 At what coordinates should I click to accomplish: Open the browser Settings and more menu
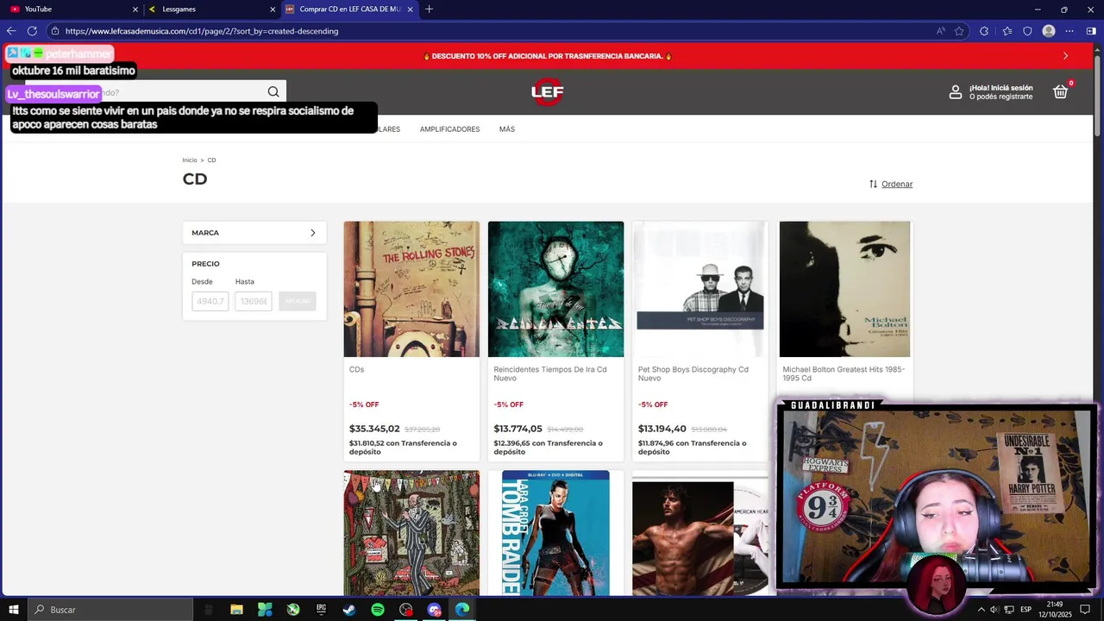[1069, 31]
